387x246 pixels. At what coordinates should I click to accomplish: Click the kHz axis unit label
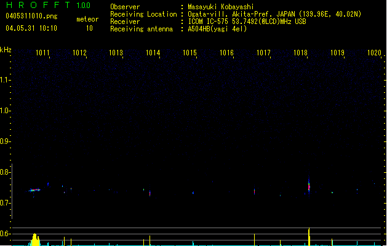[6, 50]
